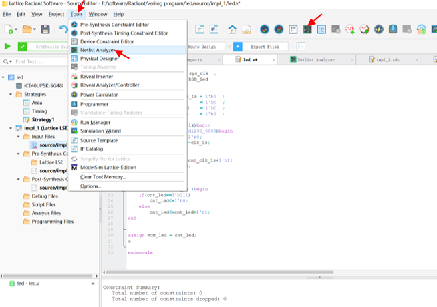Click the Export Files process button
The height and width of the screenshot is (307, 437).
pyautogui.click(x=261, y=47)
